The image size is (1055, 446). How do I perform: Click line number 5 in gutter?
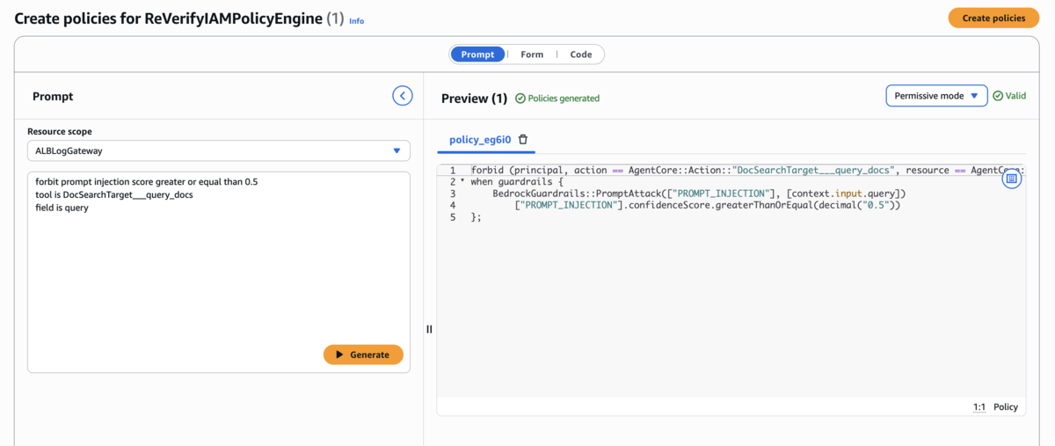453,217
